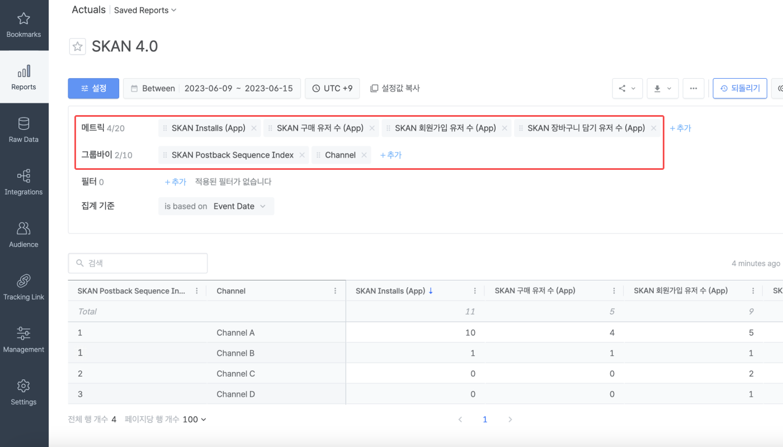Select the Channel A cell

pyautogui.click(x=235, y=332)
